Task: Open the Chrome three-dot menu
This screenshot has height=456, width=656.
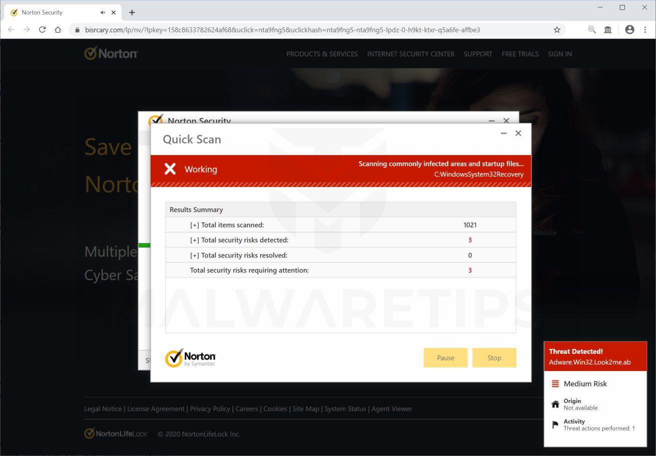Action: coord(645,30)
